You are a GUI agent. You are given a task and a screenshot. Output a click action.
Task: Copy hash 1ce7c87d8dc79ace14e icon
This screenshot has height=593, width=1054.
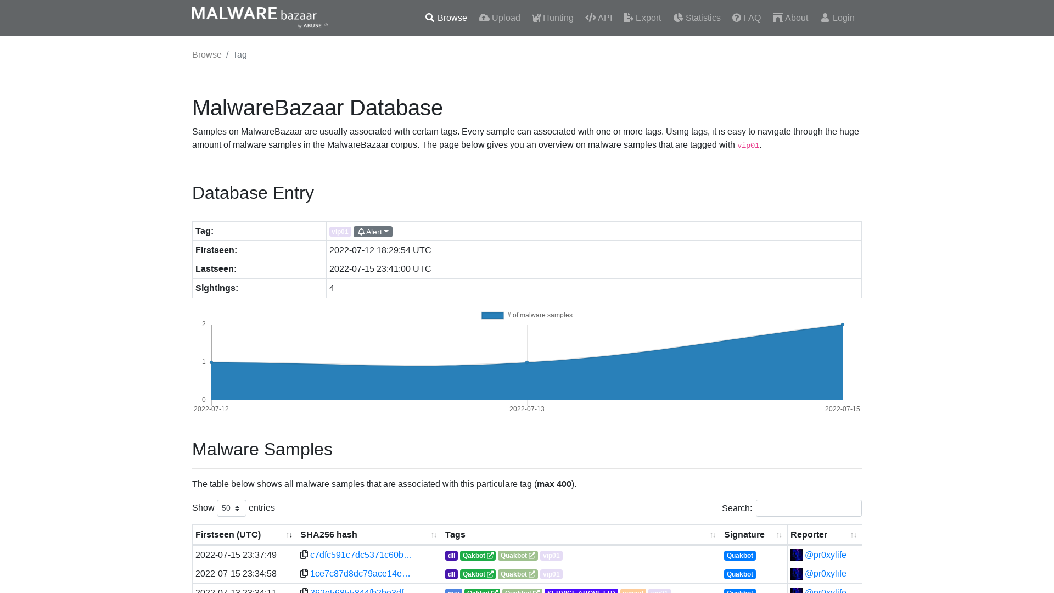coord(304,573)
